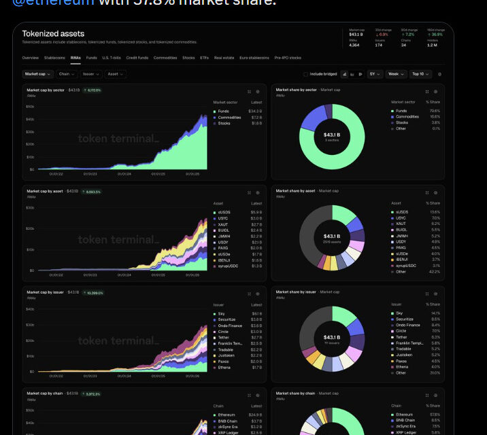Expand the Market cap by issuer chart
The image size is (487, 435).
pyautogui.click(x=249, y=294)
